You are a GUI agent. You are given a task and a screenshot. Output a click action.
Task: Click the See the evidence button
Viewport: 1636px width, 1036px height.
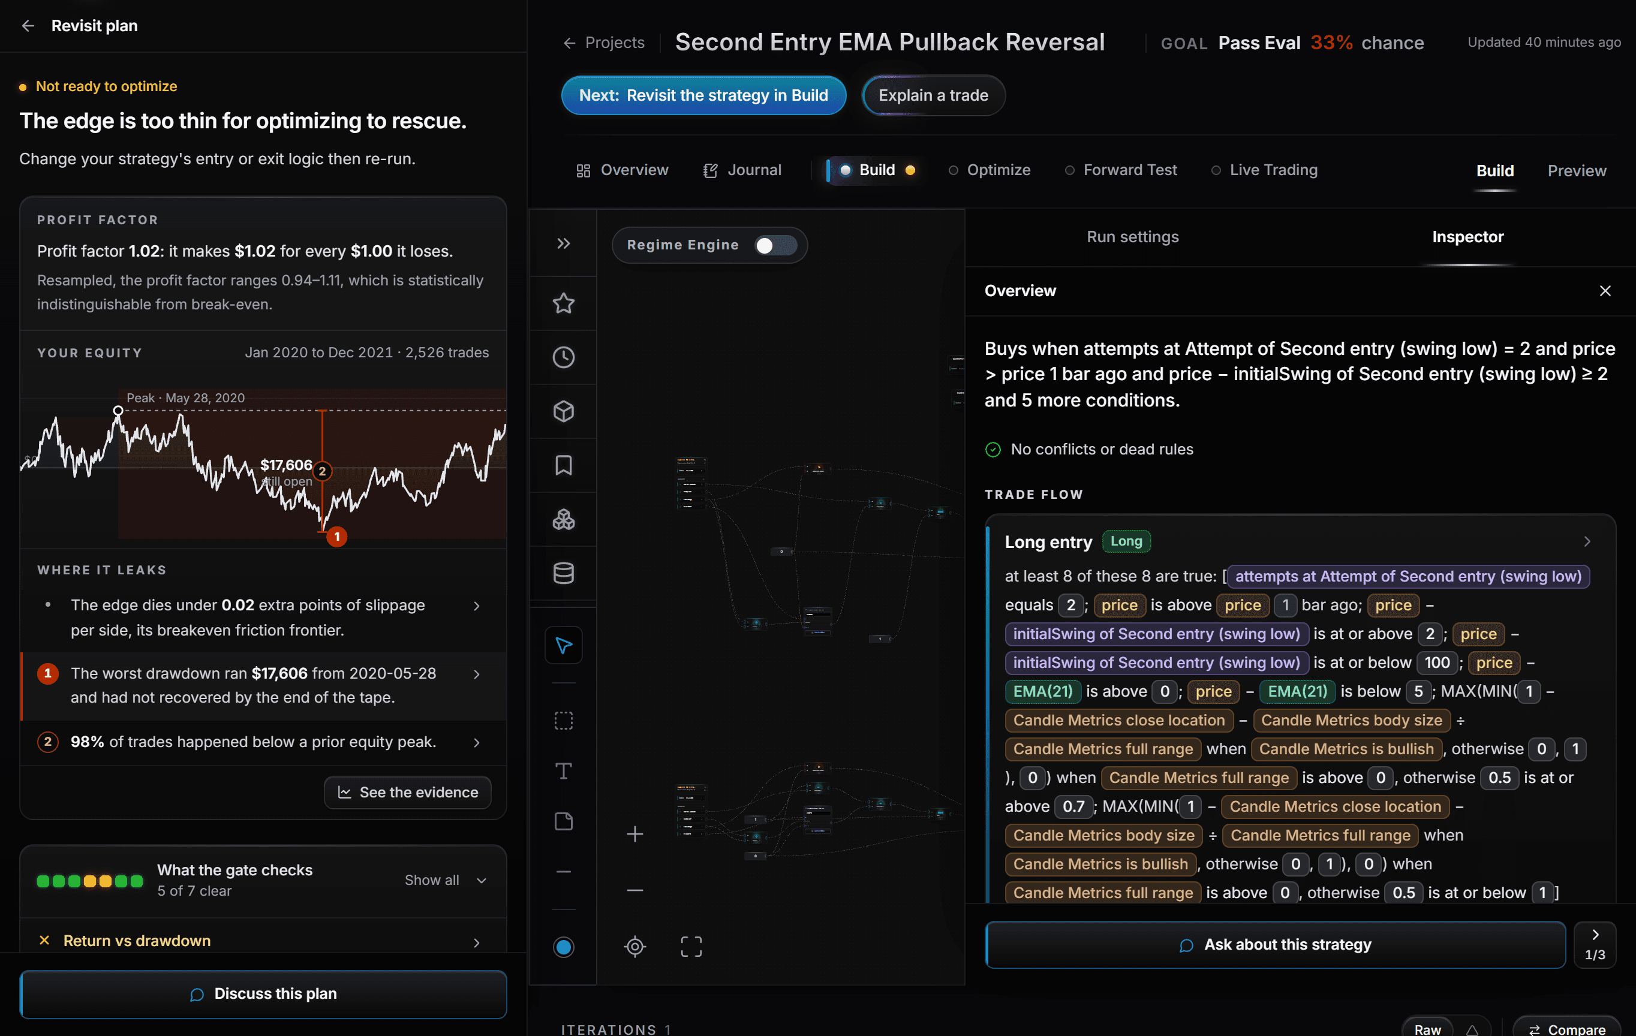pyautogui.click(x=408, y=793)
